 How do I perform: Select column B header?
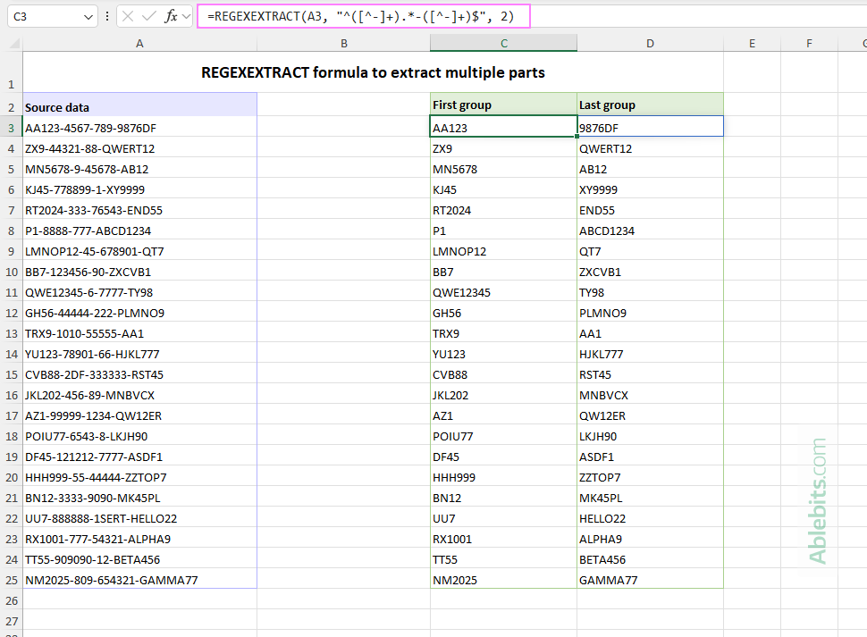point(343,43)
